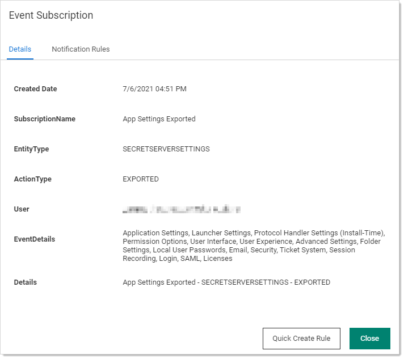
Task: Click the Created Date field label
Action: coord(35,89)
